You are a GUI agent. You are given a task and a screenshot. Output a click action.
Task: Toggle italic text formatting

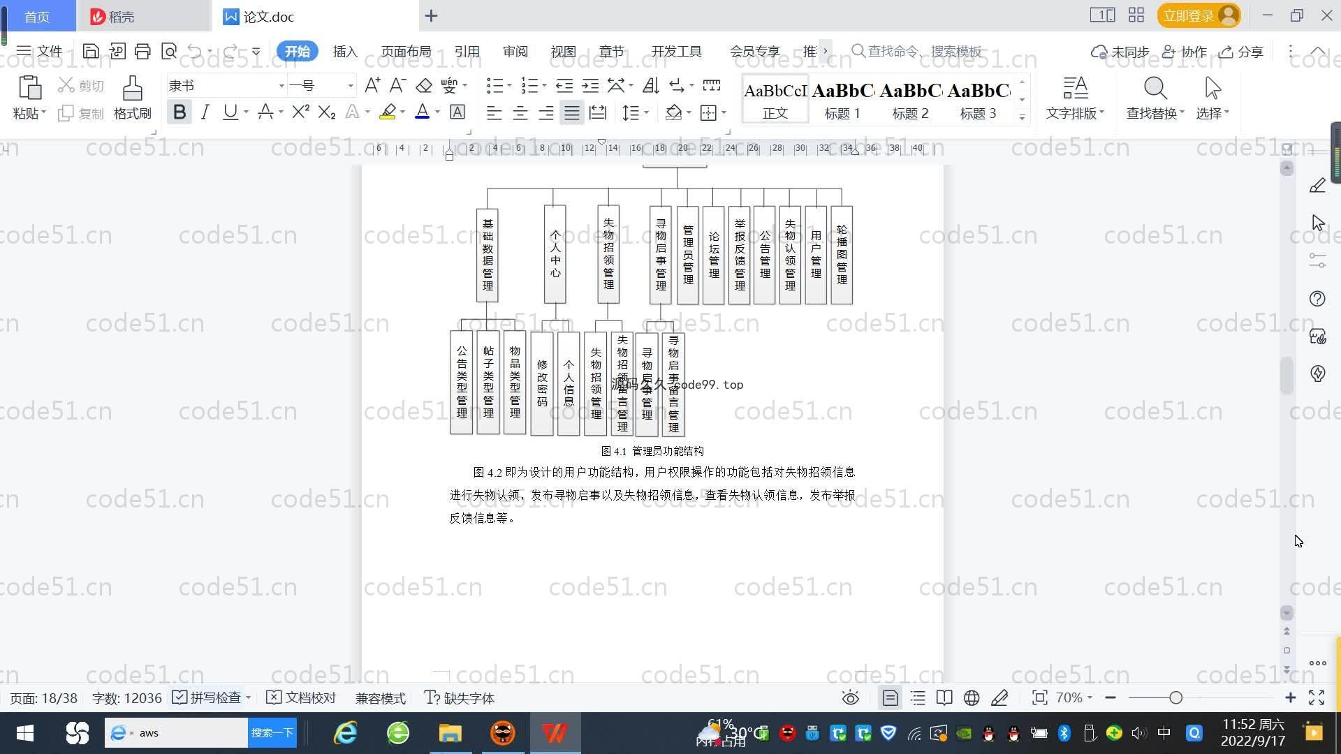click(x=205, y=112)
